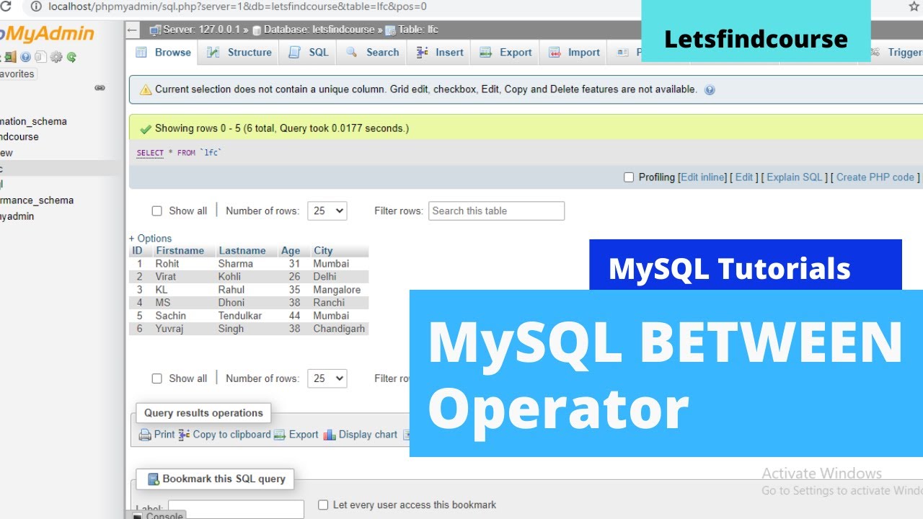Viewport: 923px width, 519px height.
Task: Bookmark page with the browser star icon
Action: (914, 6)
